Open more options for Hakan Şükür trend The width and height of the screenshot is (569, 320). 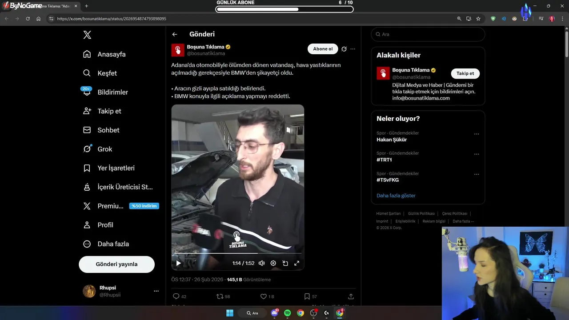477,134
